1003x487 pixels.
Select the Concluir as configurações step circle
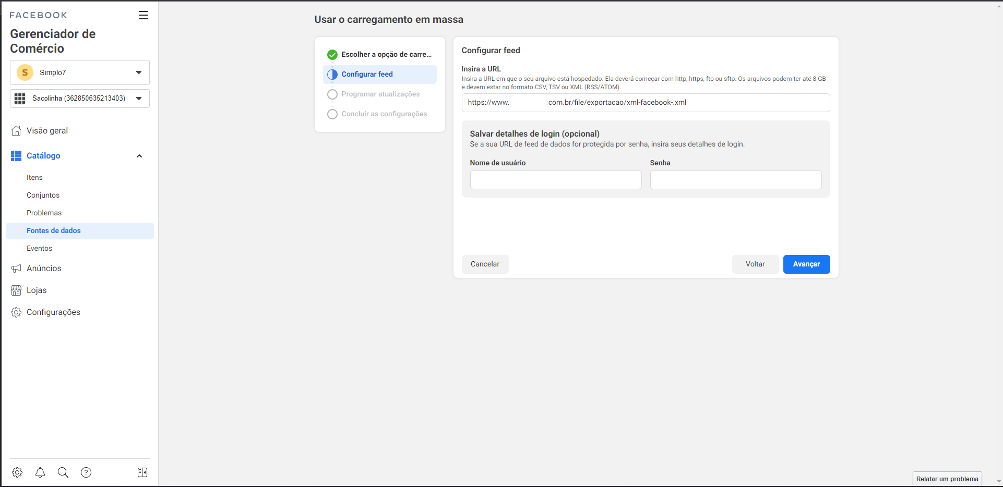click(332, 114)
